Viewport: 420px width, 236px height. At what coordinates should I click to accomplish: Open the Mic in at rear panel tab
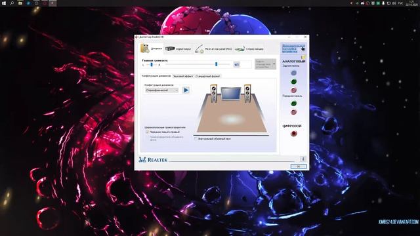[x=213, y=49]
